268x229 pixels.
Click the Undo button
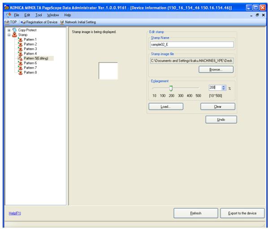pos(221,119)
